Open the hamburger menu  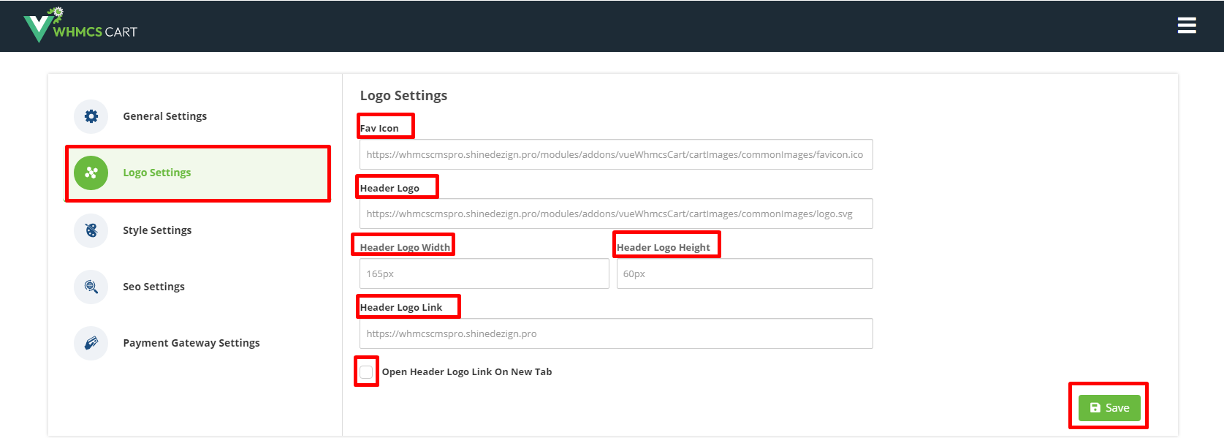(x=1186, y=26)
